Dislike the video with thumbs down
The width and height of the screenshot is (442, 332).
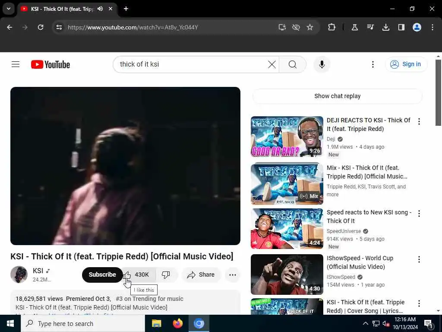pyautogui.click(x=166, y=275)
